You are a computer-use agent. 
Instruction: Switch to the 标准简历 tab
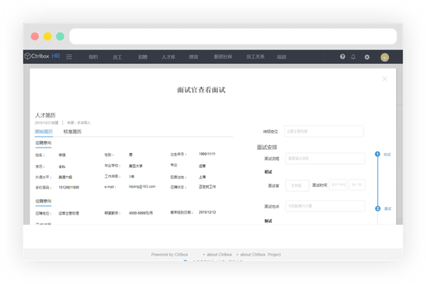click(73, 132)
